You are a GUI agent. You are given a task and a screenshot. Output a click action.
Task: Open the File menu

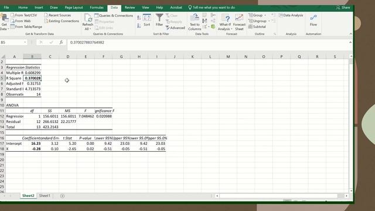coord(6,8)
